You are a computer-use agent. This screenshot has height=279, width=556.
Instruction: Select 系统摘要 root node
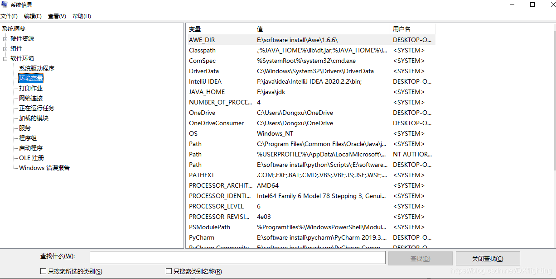point(14,28)
